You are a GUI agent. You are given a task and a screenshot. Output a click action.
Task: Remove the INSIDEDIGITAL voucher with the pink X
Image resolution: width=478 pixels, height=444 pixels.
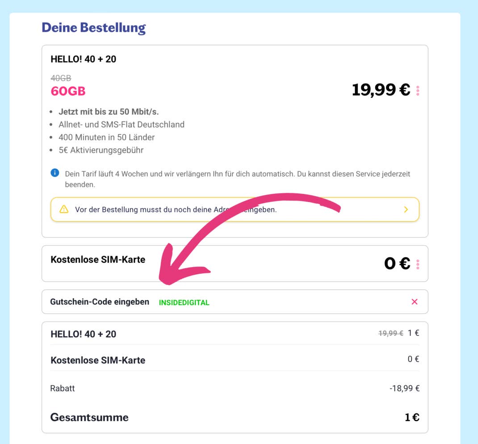point(414,302)
